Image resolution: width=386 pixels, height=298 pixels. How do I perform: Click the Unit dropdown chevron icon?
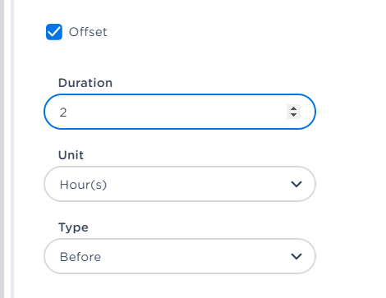click(296, 184)
